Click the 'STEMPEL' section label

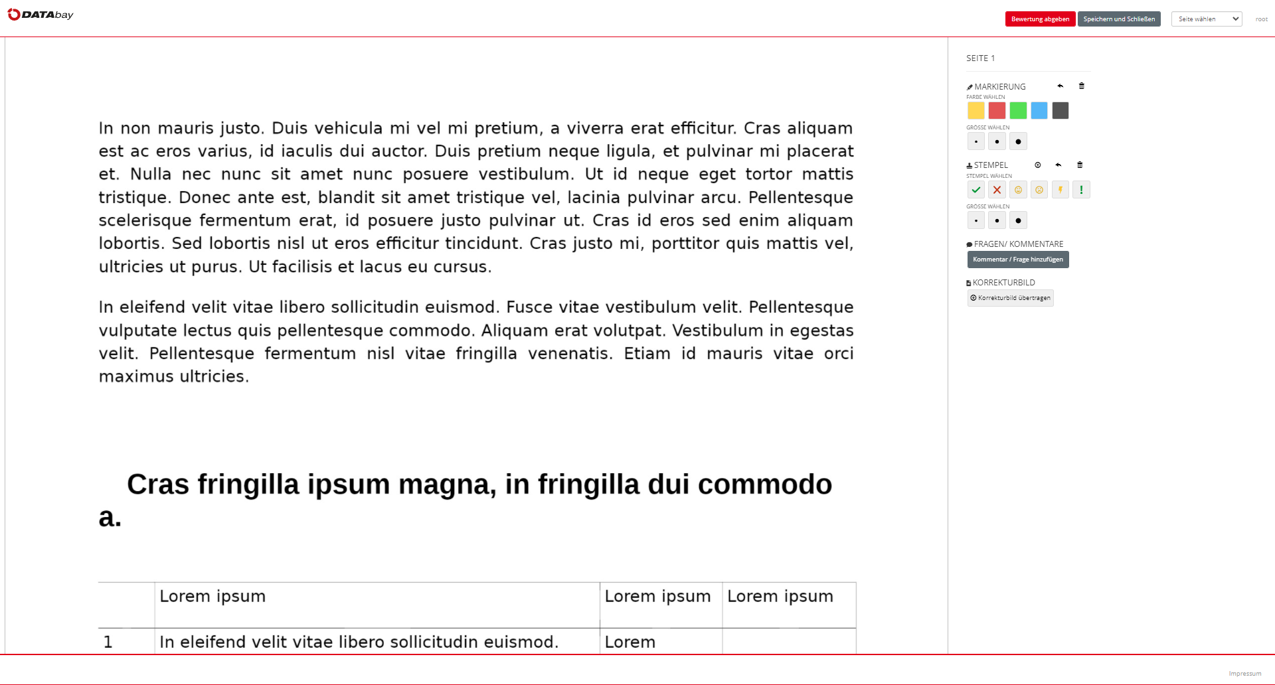pyautogui.click(x=991, y=165)
